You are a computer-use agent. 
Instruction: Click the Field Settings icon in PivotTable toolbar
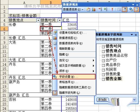tap(131, 10)
